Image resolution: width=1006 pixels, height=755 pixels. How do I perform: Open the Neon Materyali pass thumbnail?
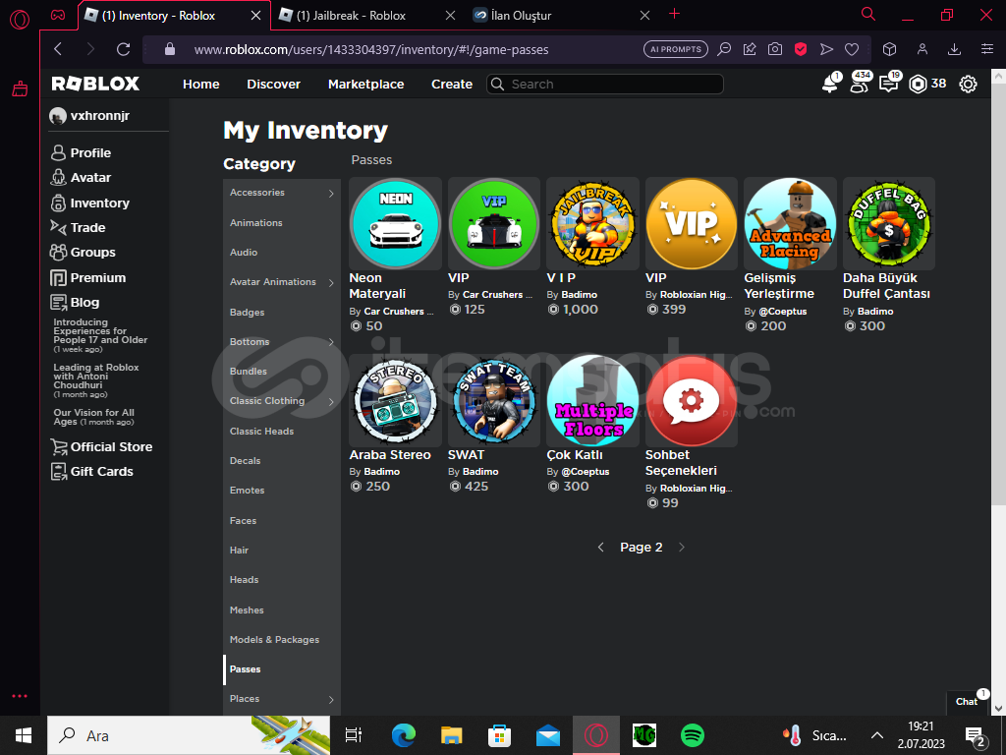(395, 223)
